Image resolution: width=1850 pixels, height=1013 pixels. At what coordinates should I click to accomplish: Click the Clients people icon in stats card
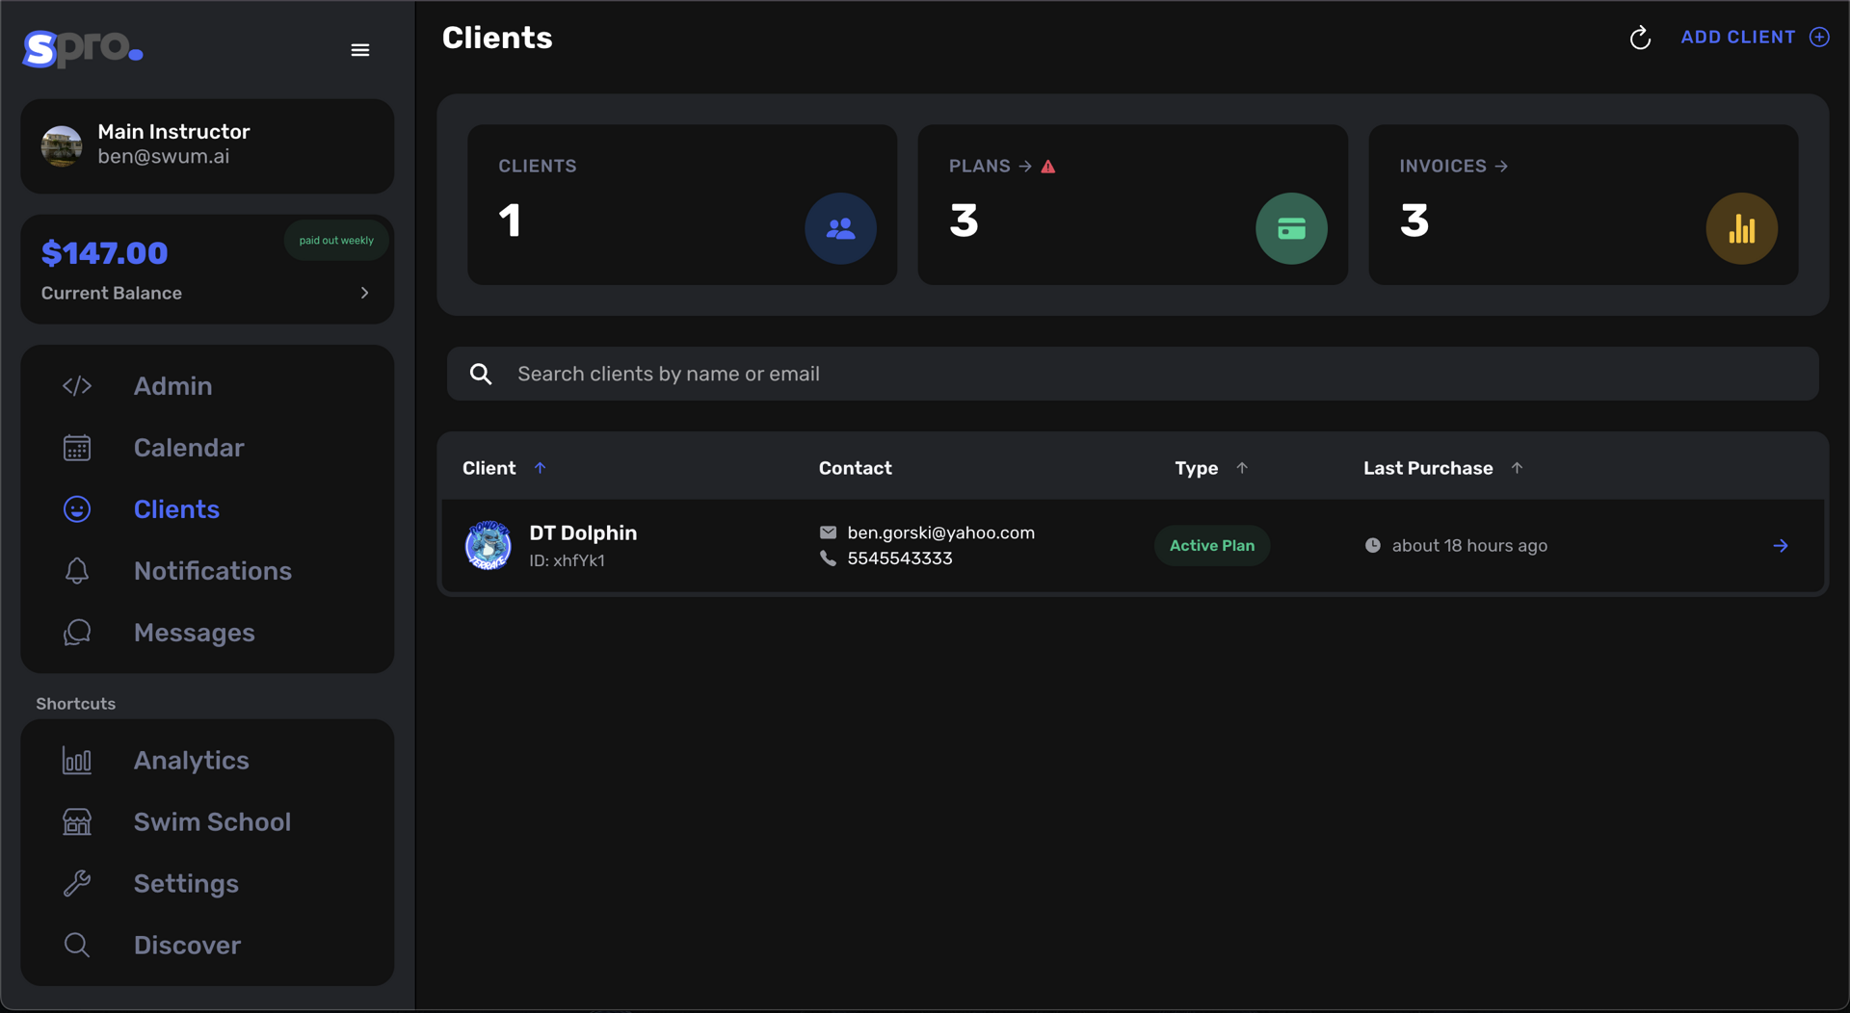click(841, 229)
